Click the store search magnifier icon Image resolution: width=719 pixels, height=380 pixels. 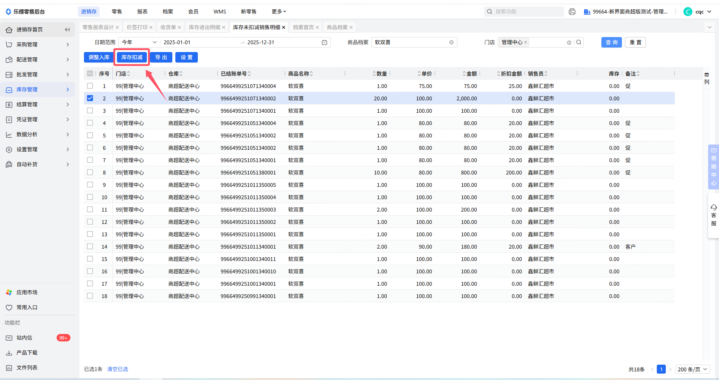(x=579, y=42)
